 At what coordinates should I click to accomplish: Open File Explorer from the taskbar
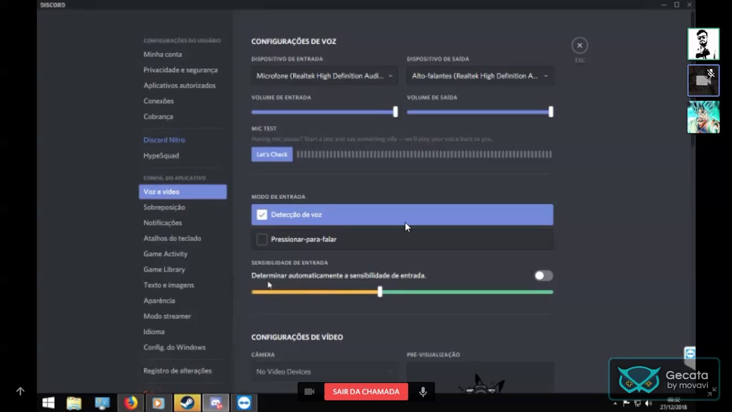point(74,403)
